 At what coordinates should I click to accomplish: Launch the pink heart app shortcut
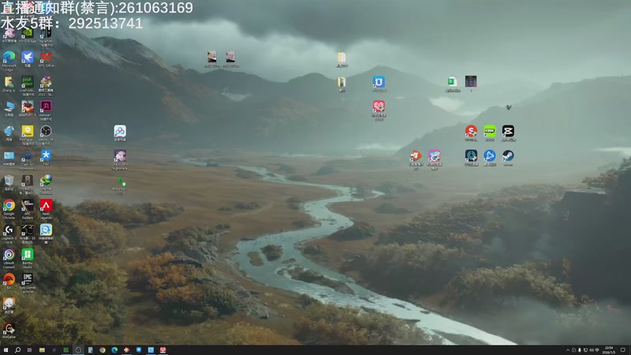pyautogui.click(x=379, y=110)
